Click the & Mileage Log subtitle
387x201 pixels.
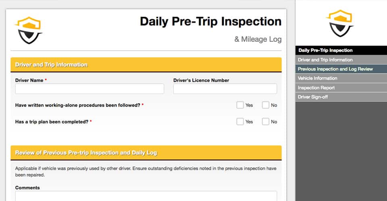(258, 39)
